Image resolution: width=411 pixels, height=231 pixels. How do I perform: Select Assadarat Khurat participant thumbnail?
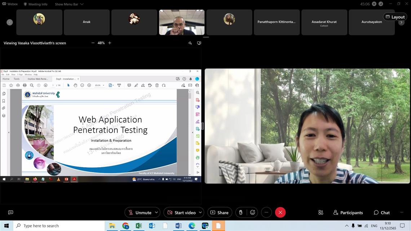[x=324, y=22]
